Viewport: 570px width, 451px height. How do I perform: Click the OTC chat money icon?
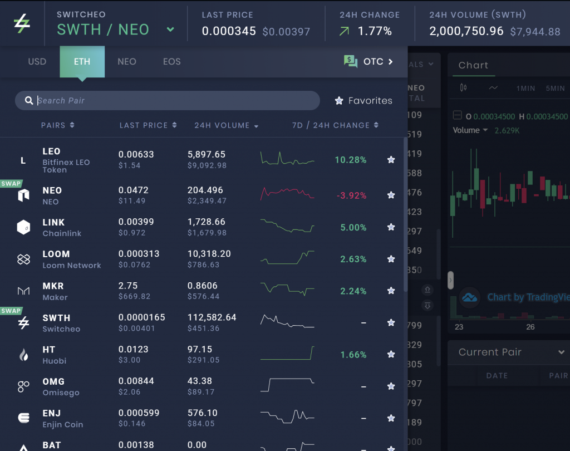351,61
